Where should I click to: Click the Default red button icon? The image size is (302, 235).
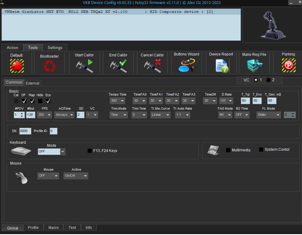coord(17,66)
